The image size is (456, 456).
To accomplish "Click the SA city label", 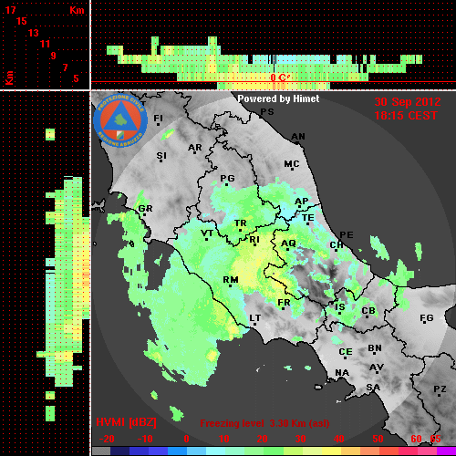I will [373, 388].
